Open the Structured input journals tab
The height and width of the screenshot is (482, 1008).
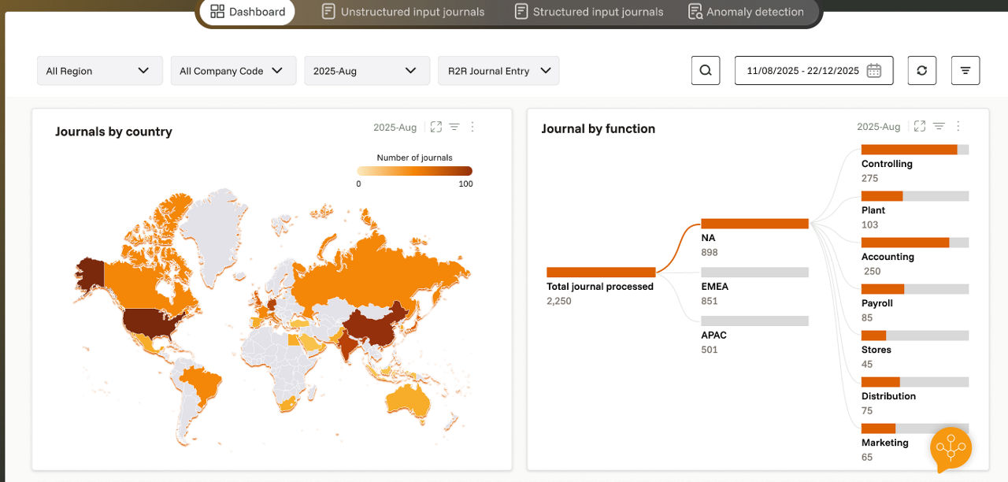click(x=588, y=12)
